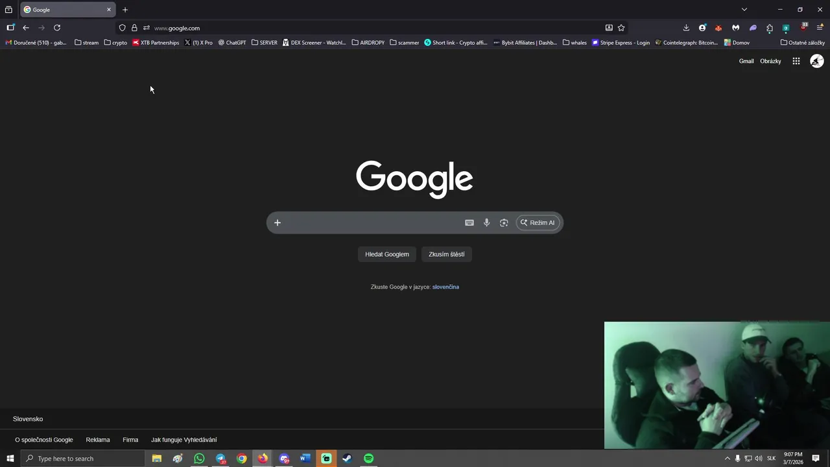Launch Steam from the taskbar

(x=348, y=459)
